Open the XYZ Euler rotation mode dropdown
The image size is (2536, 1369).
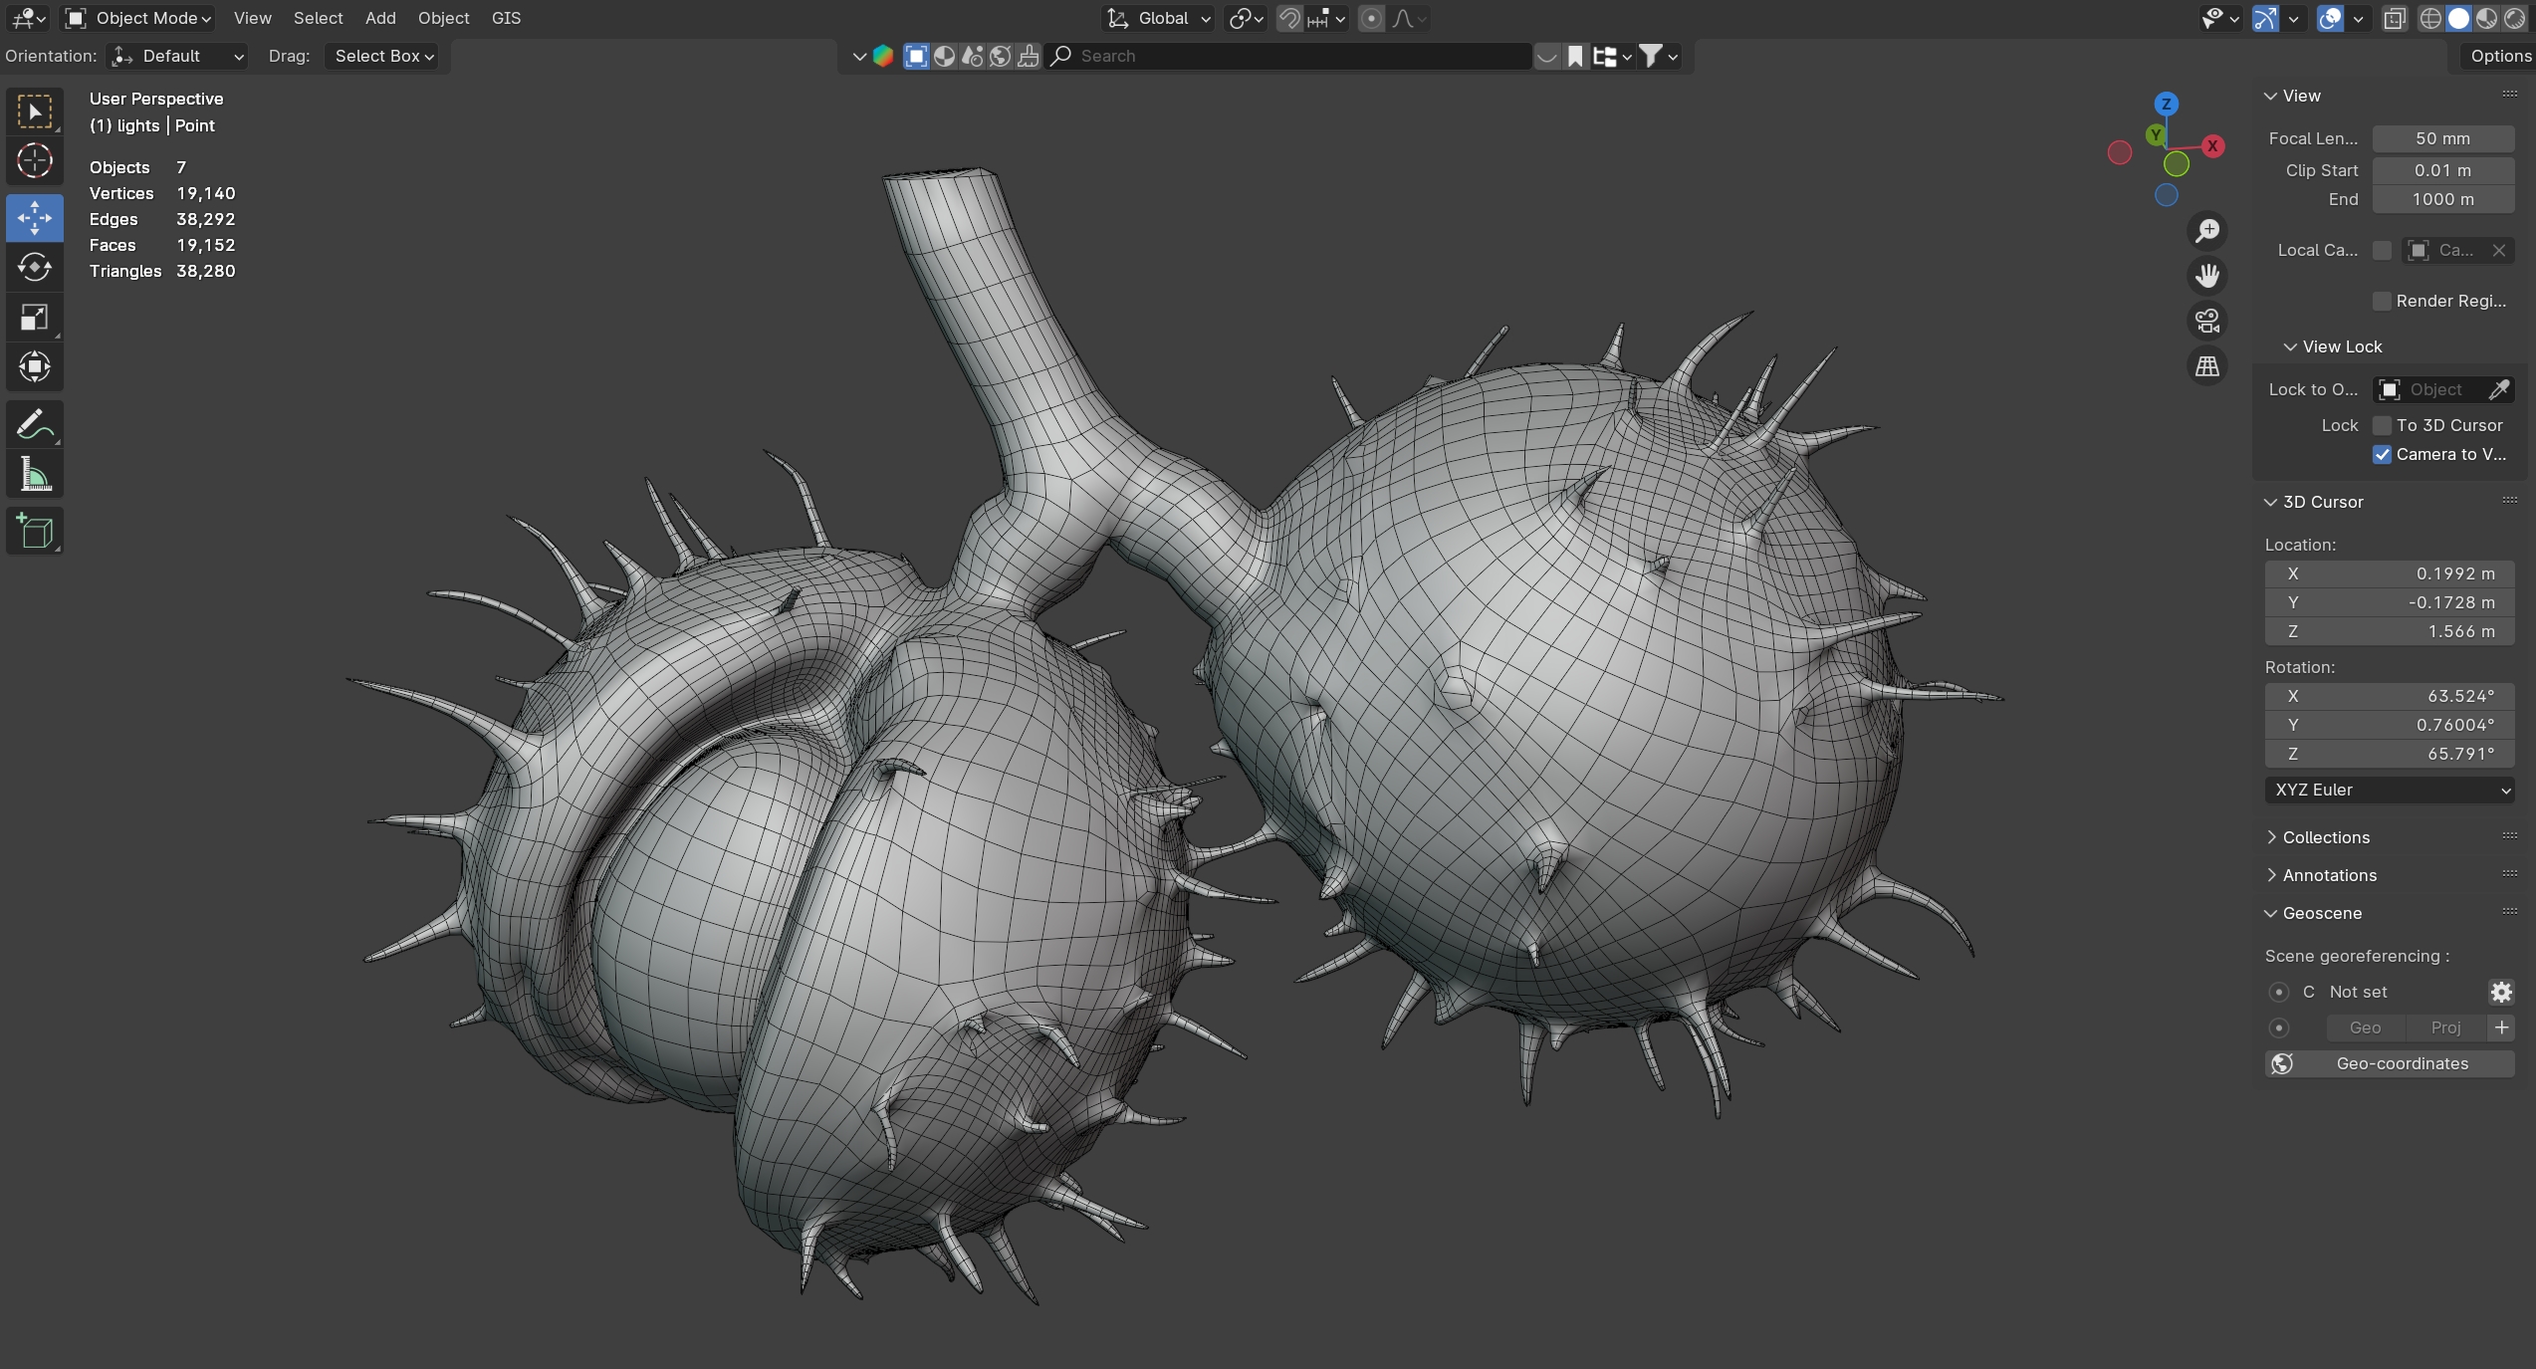2389,790
